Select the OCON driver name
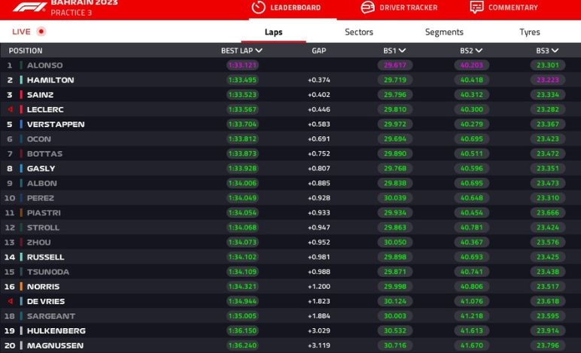 39,139
